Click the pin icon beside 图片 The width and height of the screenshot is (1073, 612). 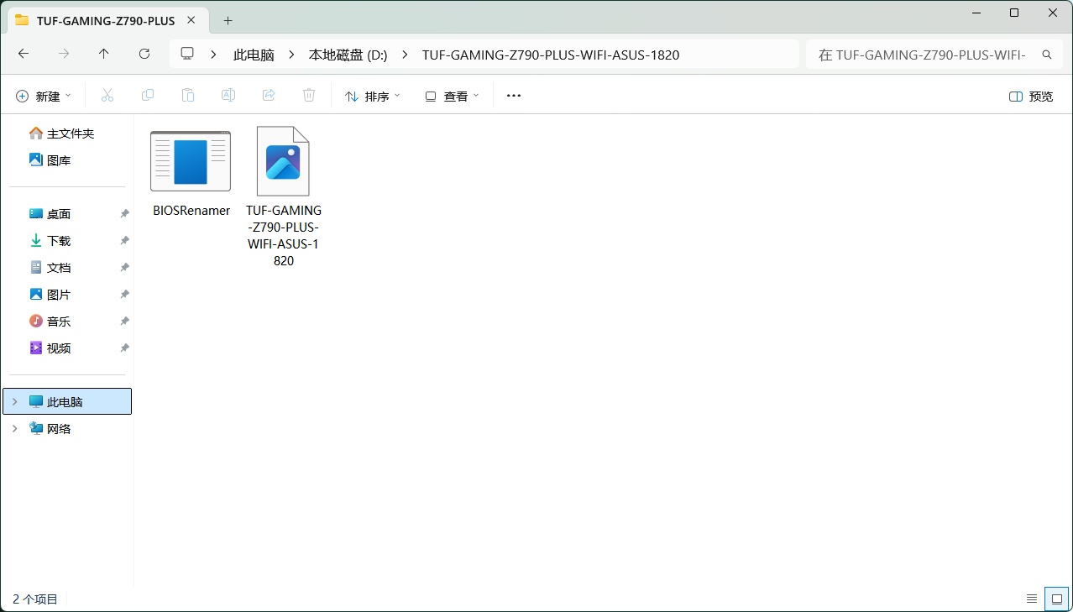124,295
